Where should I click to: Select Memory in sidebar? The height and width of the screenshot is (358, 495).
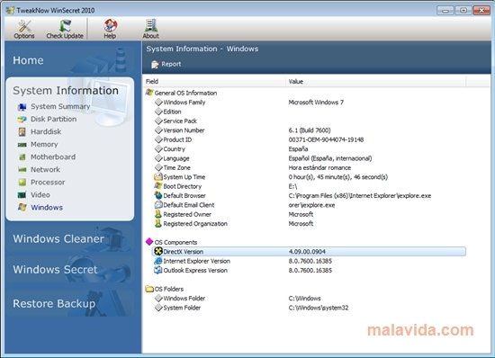[44, 145]
